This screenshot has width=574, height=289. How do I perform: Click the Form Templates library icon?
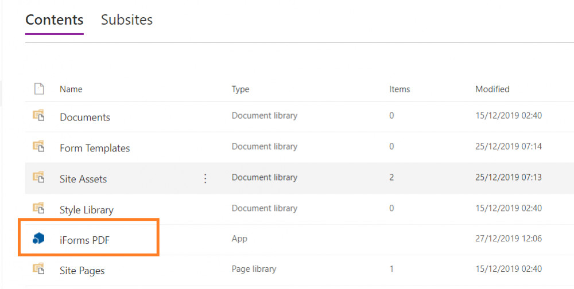[x=38, y=146]
